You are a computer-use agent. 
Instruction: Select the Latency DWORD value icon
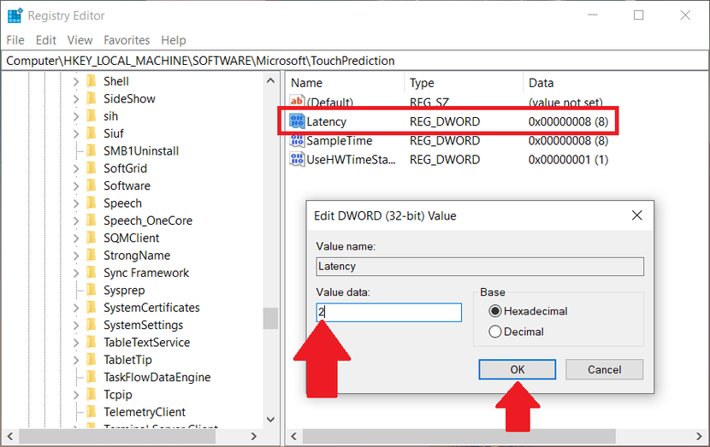tap(297, 121)
